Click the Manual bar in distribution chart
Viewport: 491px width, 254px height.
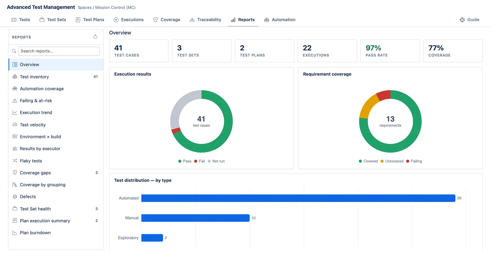pos(195,218)
